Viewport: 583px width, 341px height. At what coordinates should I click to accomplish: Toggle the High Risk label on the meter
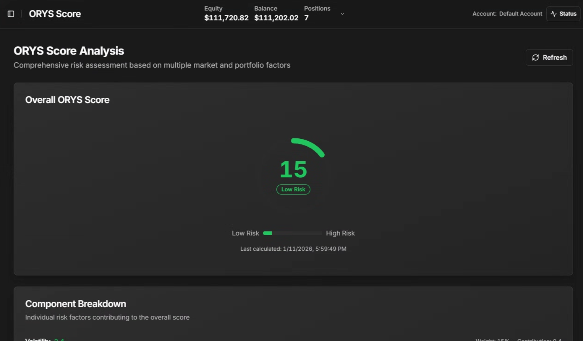point(340,233)
